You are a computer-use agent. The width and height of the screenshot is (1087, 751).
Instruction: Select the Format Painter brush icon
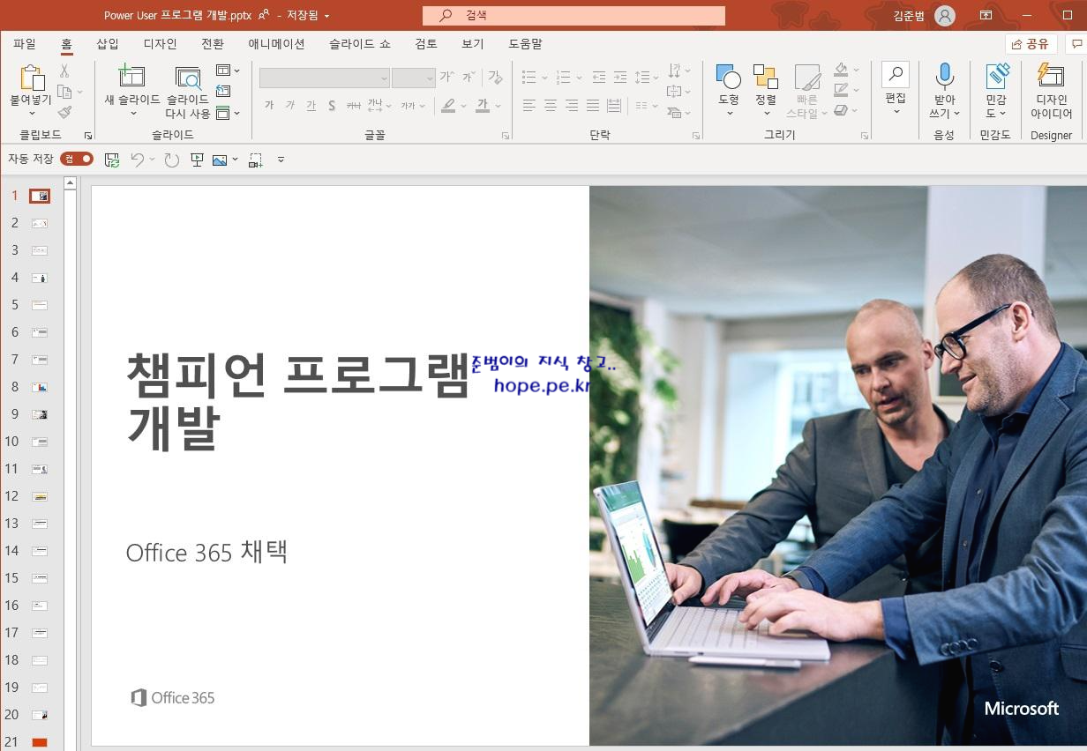[x=64, y=113]
